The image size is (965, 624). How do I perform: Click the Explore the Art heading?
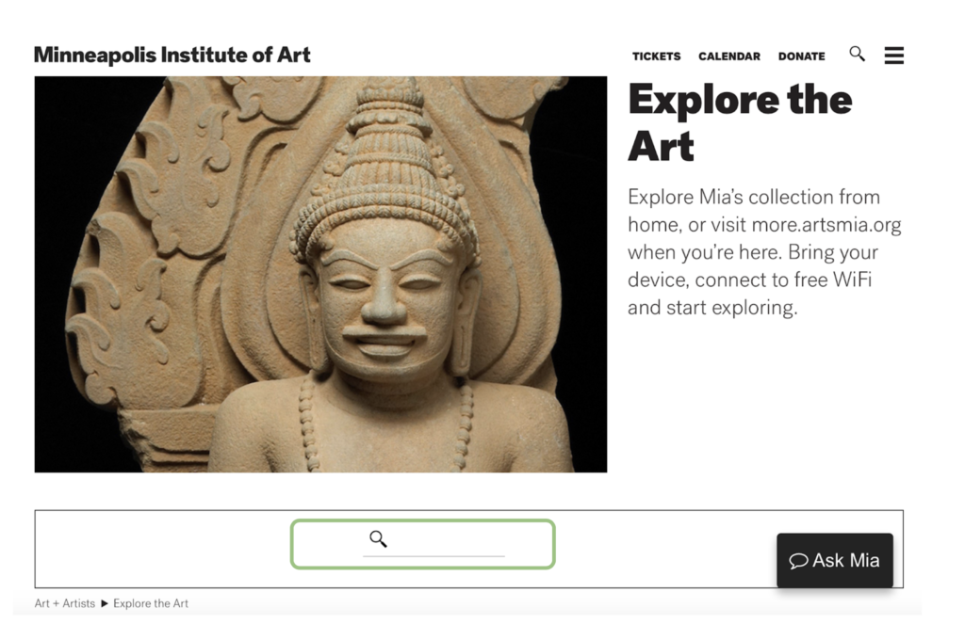pyautogui.click(x=740, y=122)
